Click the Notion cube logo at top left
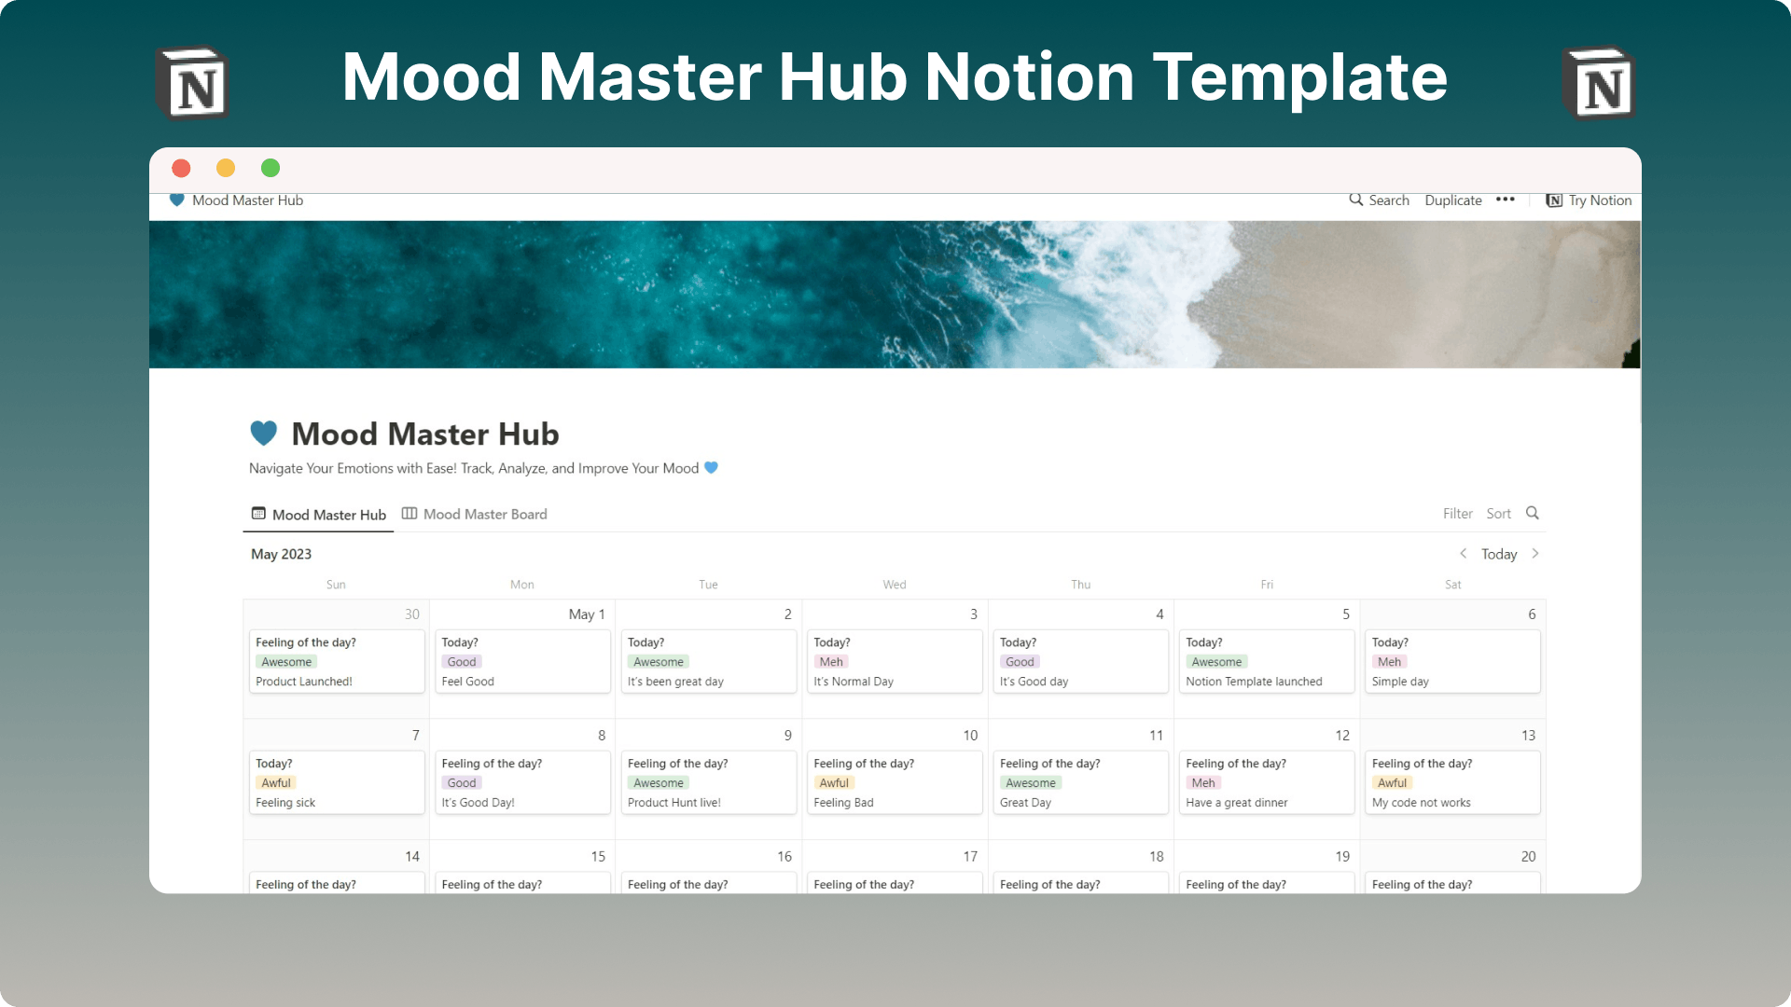Screen dimensions: 1791x1007 [193, 83]
